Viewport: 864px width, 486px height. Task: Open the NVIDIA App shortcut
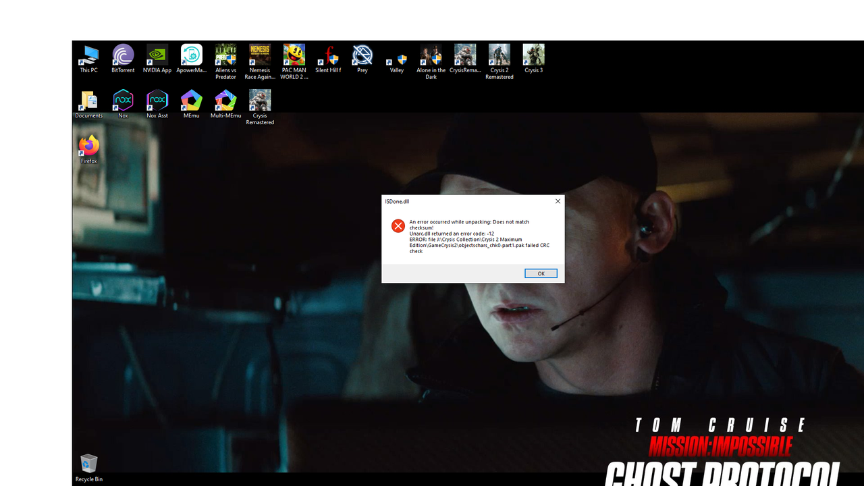point(157,59)
